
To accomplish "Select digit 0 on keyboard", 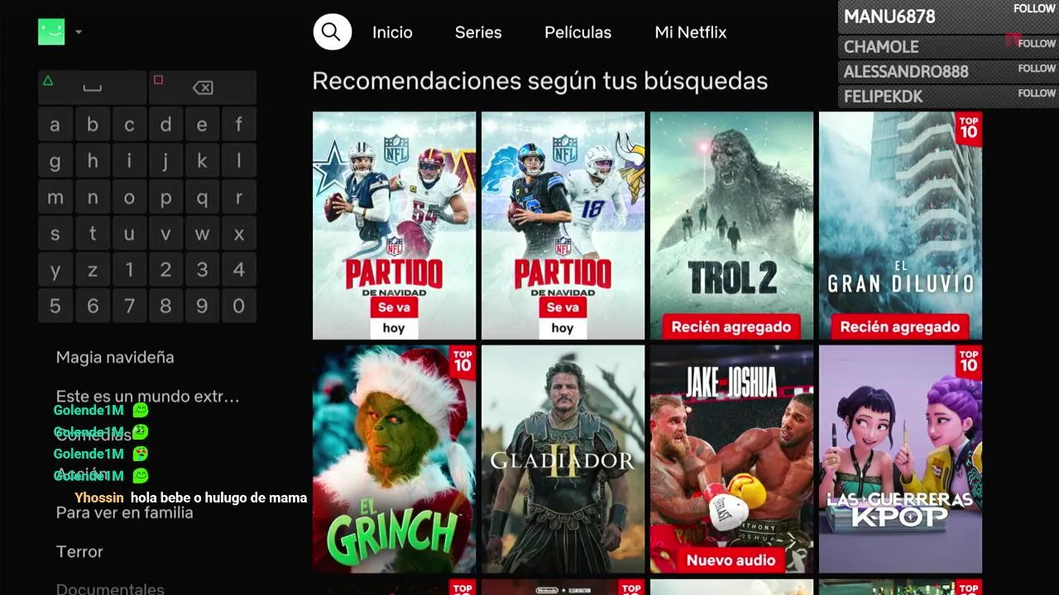I will [x=239, y=306].
